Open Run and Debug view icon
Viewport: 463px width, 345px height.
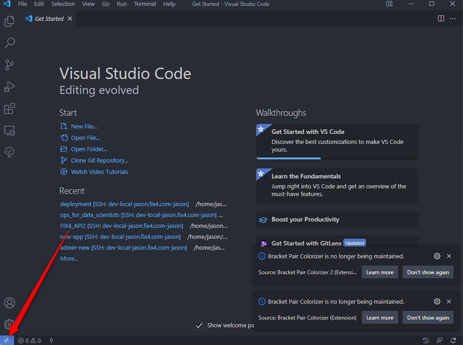(x=10, y=87)
